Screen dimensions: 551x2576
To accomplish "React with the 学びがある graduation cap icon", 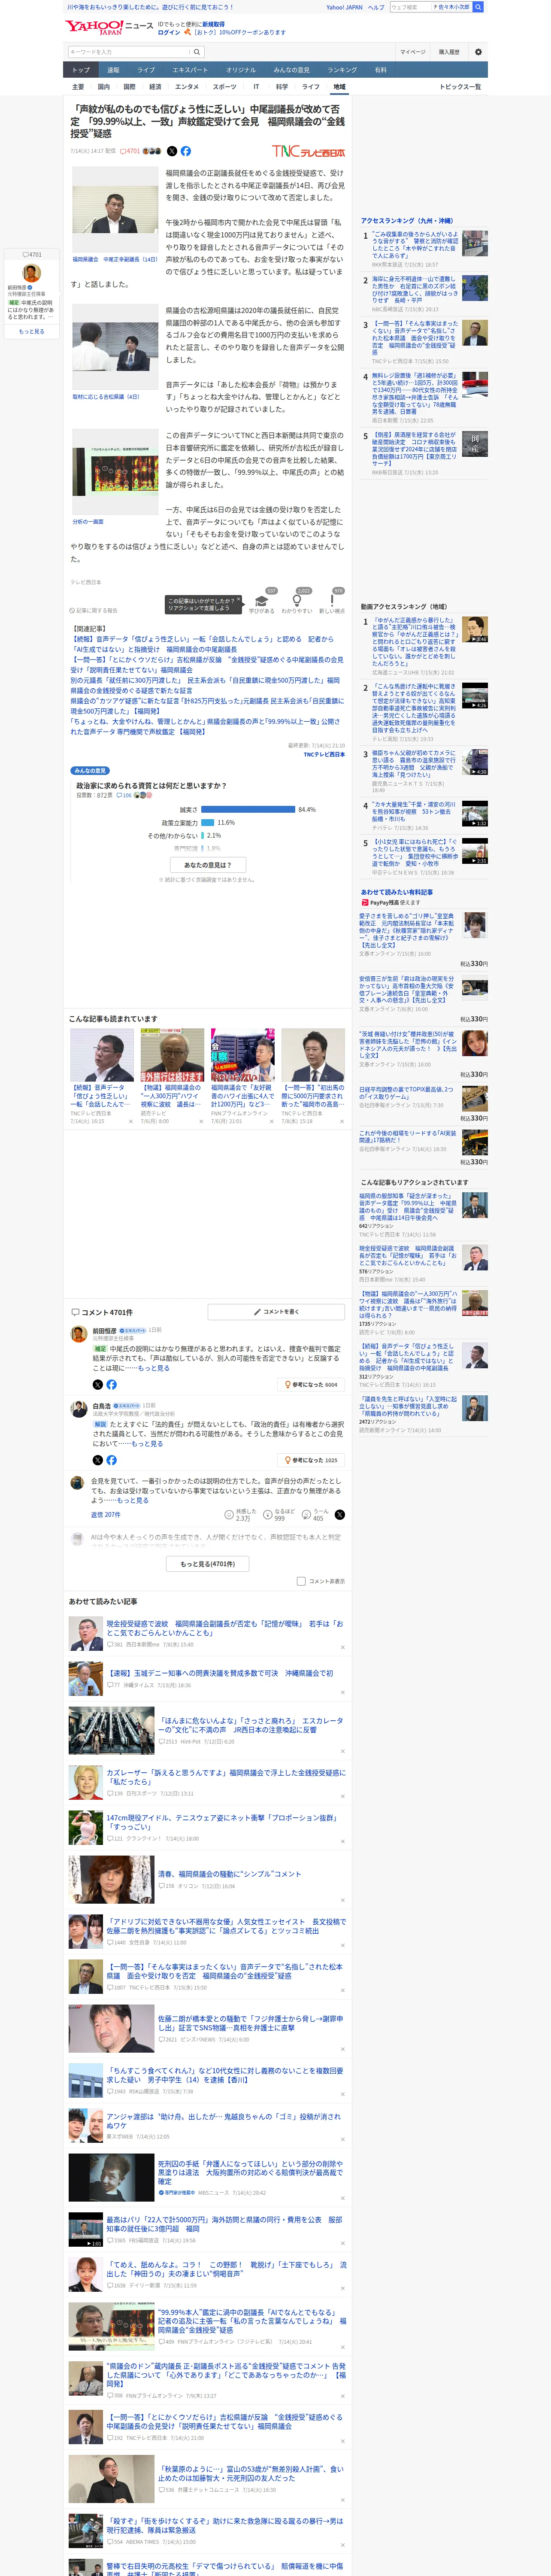I will [x=262, y=600].
